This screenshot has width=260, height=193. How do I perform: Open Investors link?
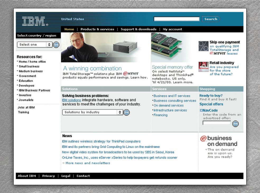25,95
